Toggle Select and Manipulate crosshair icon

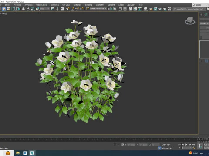coord(57,9)
